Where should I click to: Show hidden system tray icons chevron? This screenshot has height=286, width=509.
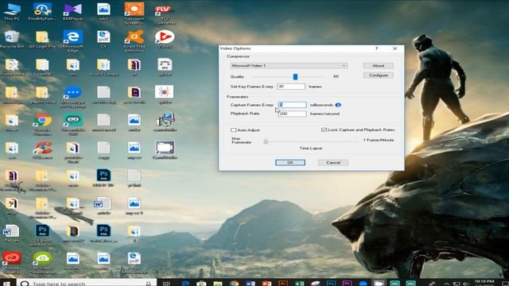pos(447,284)
